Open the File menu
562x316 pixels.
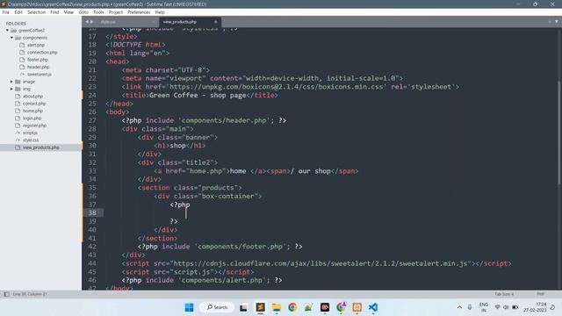pos(6,12)
